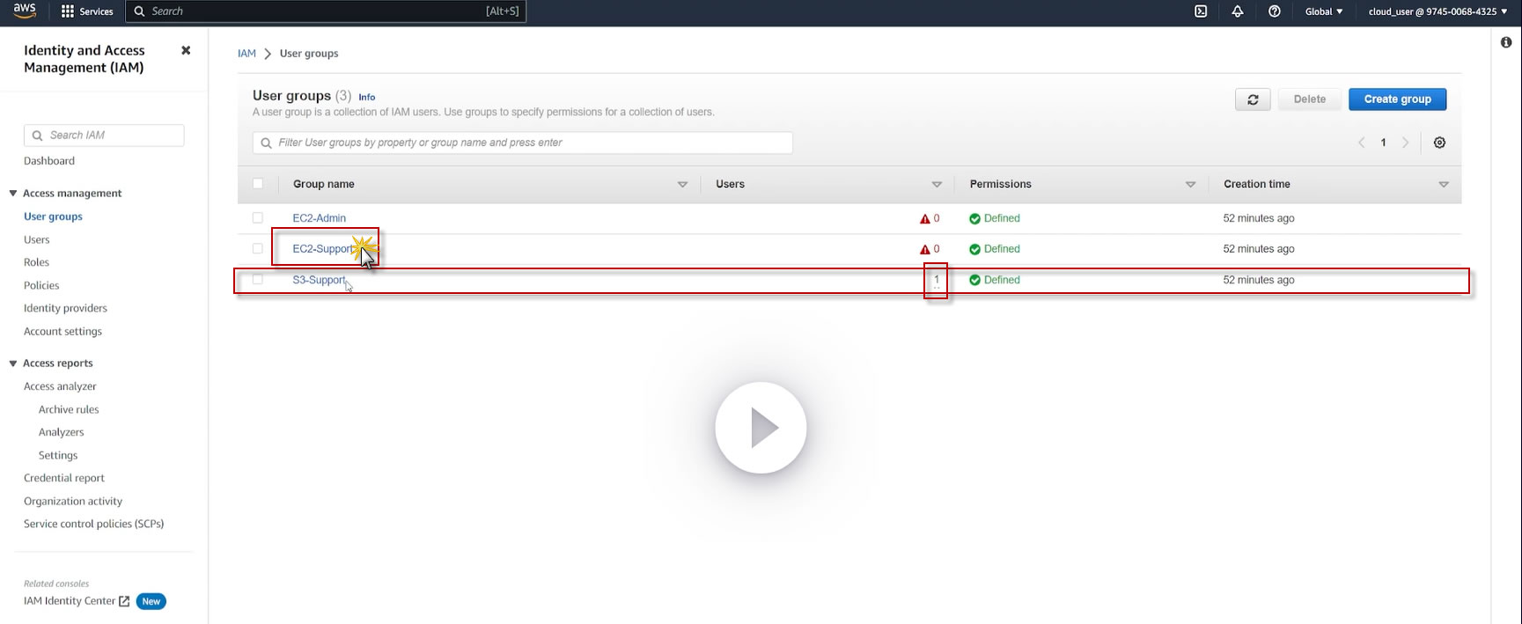Sort by Creation time column arrow
This screenshot has width=1522, height=624.
tap(1444, 184)
